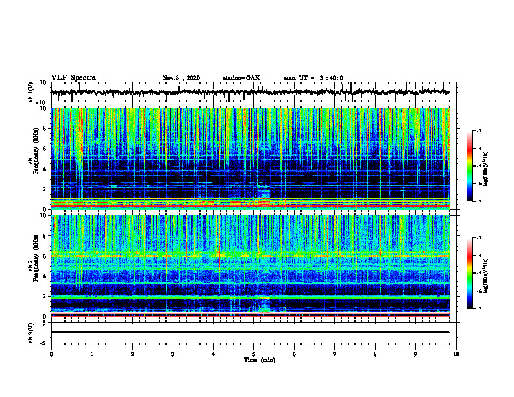
Task: Click the time axis tick label "5"
Action: 254,354
